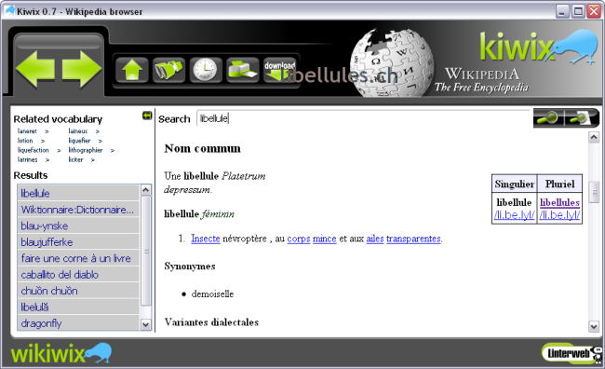Viewport: 605px width, 369px height.
Task: Click results list scroll-down arrow
Action: point(145,324)
